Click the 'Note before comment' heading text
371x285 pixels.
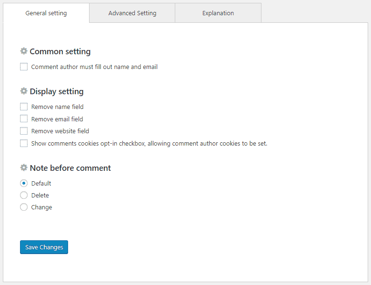pos(70,168)
